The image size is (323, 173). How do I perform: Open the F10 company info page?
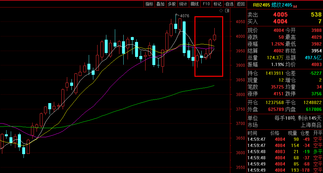[x=206, y=4]
